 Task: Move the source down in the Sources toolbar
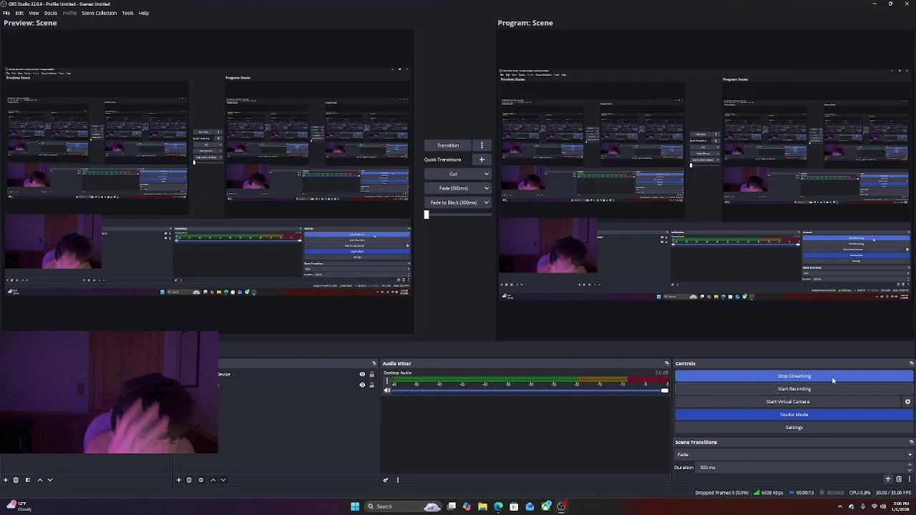pos(223,480)
